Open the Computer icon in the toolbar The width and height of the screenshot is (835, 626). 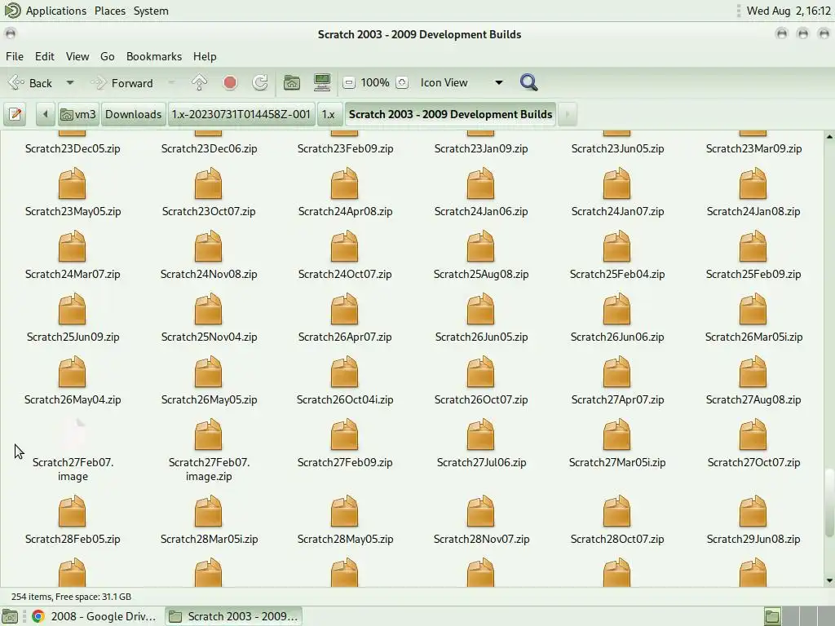coord(322,82)
